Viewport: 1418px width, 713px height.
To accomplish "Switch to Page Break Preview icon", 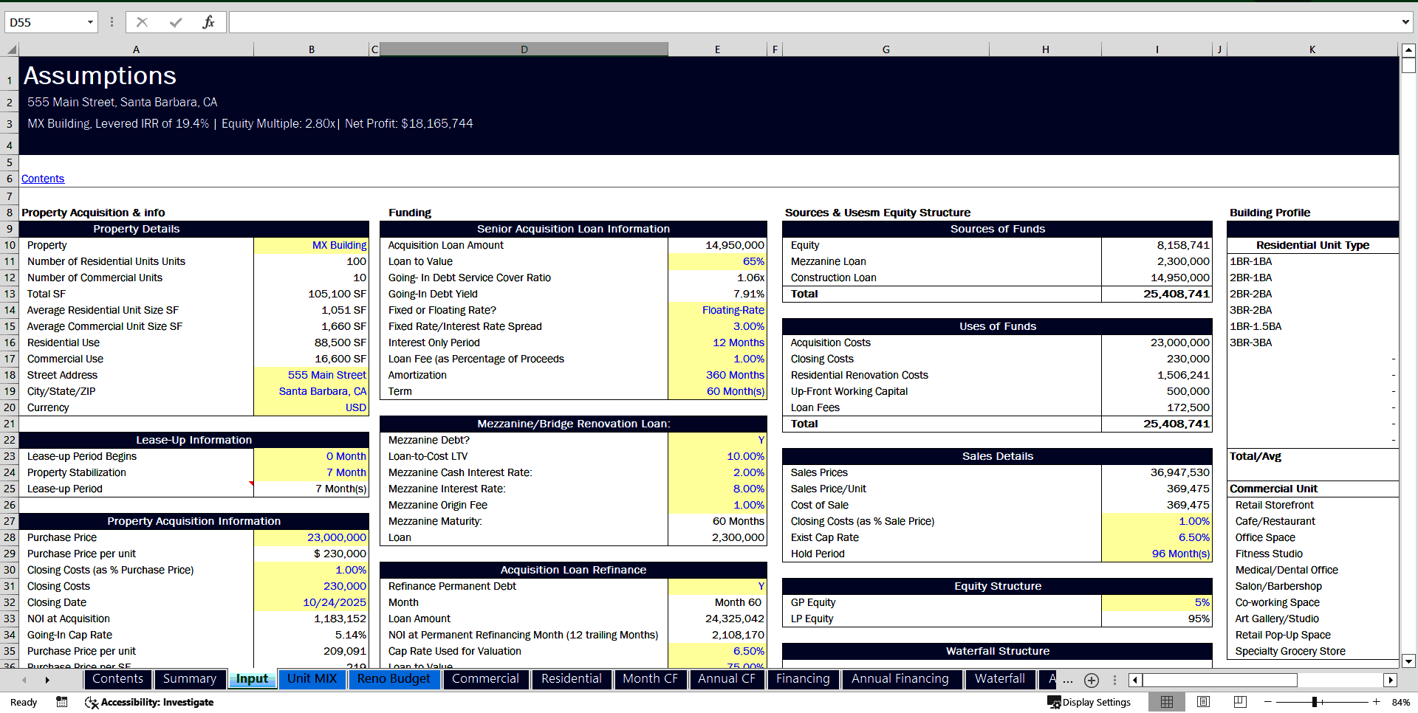I will [1240, 702].
